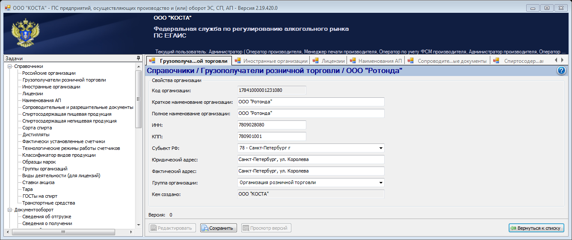Open Сведения об отгрузке tree item

[47, 217]
